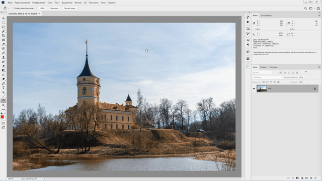Toggle lock all padlock icon
Viewport: 322px width, 181px height.
(x=278, y=82)
